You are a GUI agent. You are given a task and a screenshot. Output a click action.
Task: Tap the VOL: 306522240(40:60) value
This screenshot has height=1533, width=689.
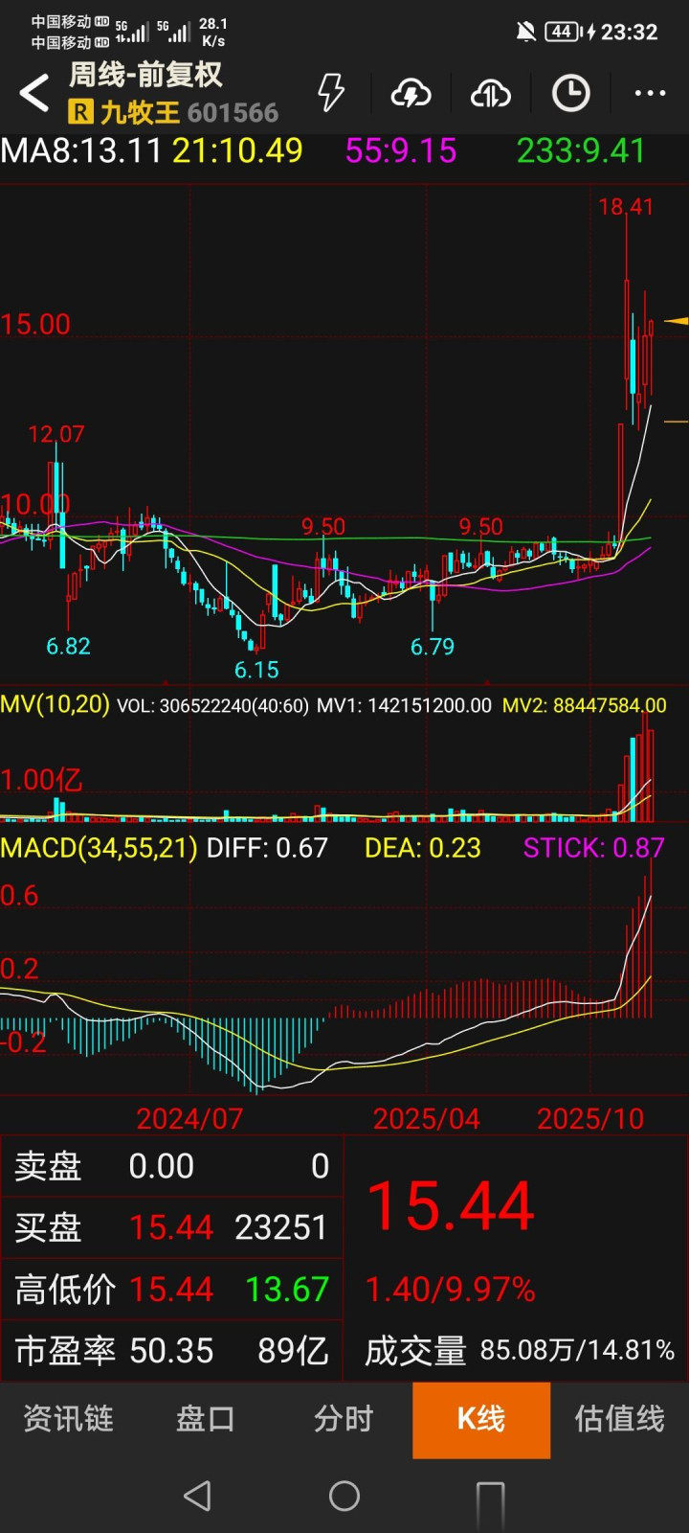(x=212, y=706)
